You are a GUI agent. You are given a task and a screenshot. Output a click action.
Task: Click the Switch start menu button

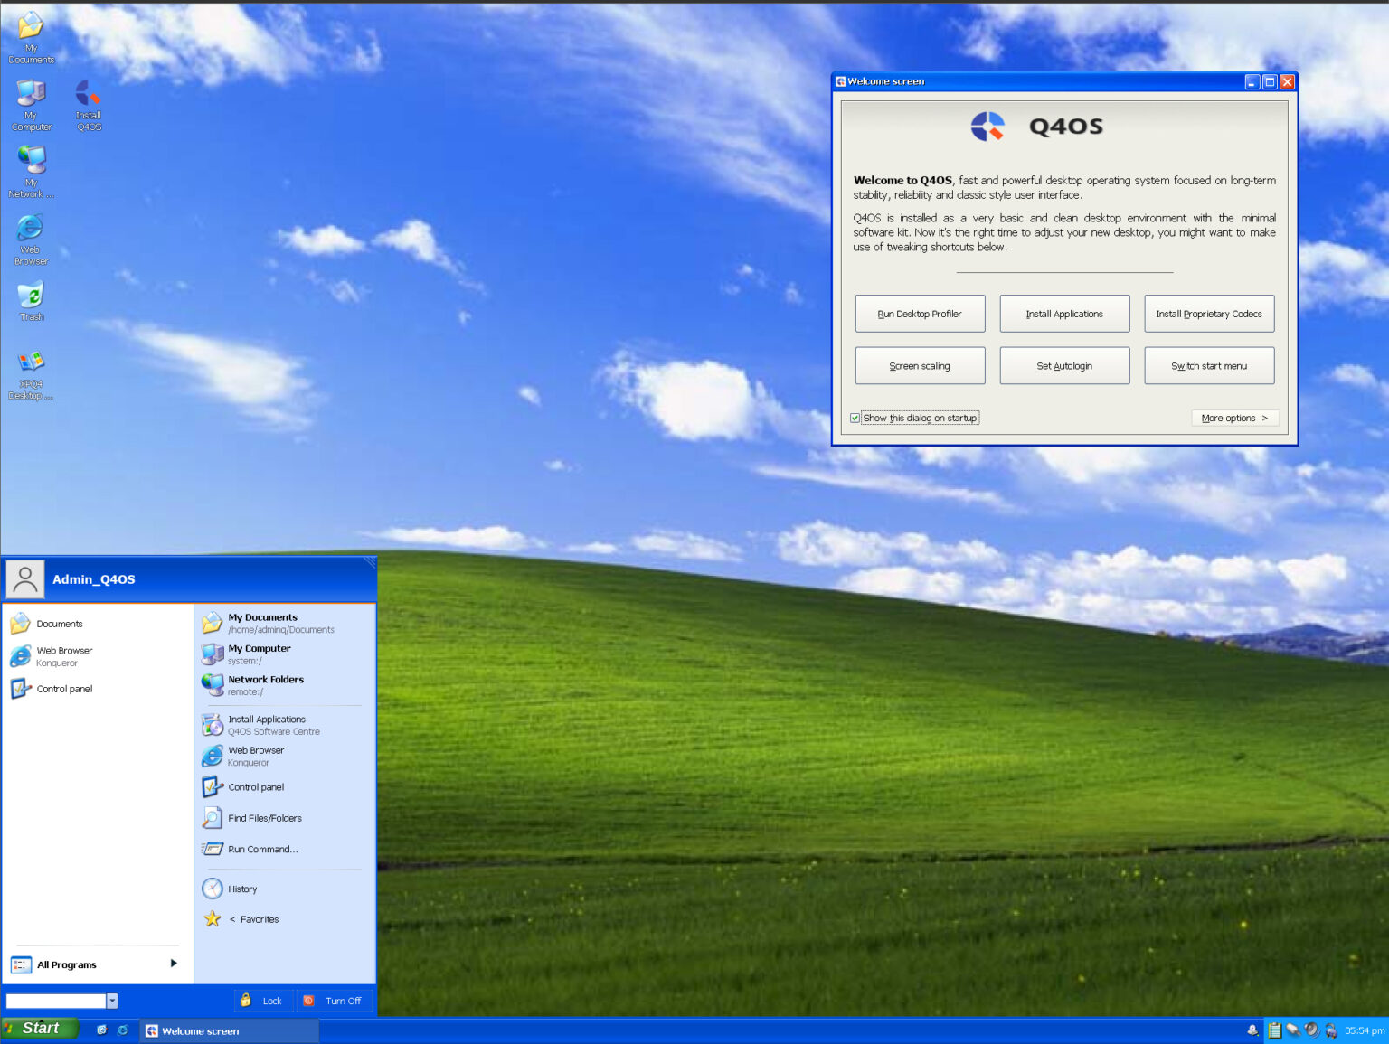tap(1209, 365)
